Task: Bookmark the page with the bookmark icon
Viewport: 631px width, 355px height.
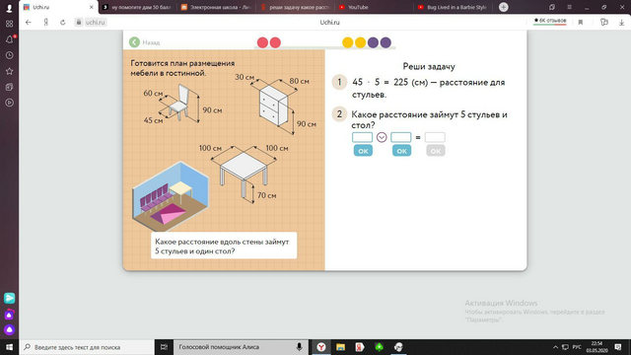Action: pyautogui.click(x=581, y=22)
